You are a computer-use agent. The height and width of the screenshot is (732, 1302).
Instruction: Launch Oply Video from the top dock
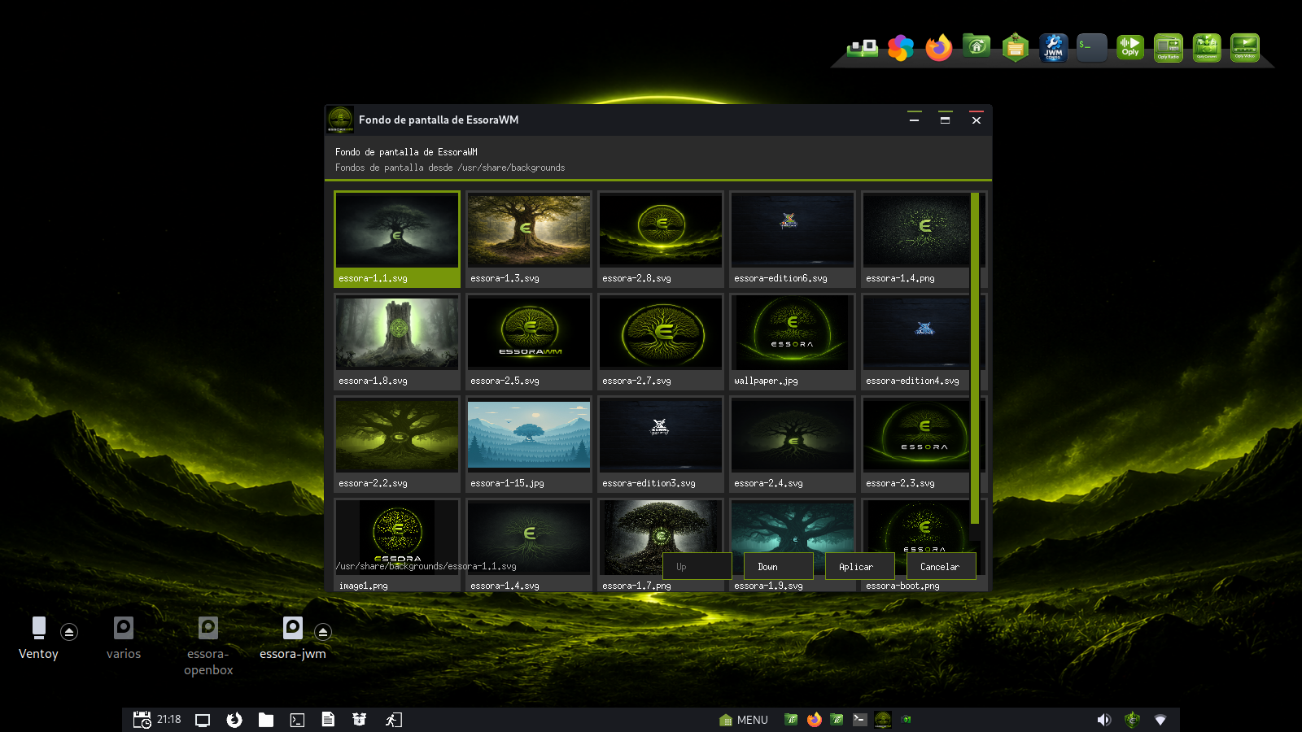pyautogui.click(x=1245, y=48)
